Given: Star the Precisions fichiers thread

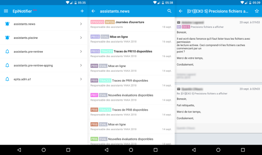Looking at the screenshot, I should 257,11.
